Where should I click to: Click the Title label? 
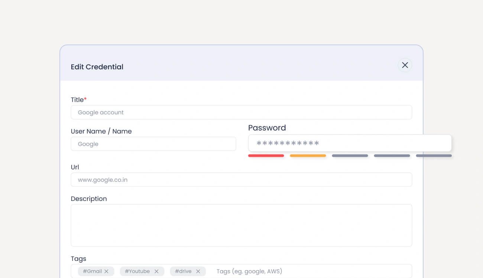(x=79, y=100)
